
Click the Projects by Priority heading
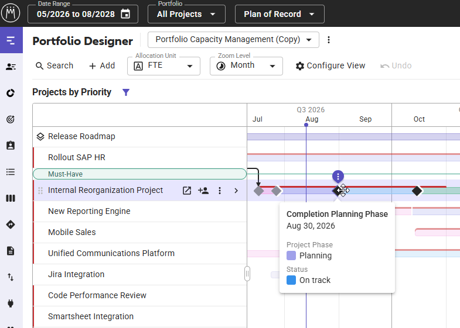point(72,92)
